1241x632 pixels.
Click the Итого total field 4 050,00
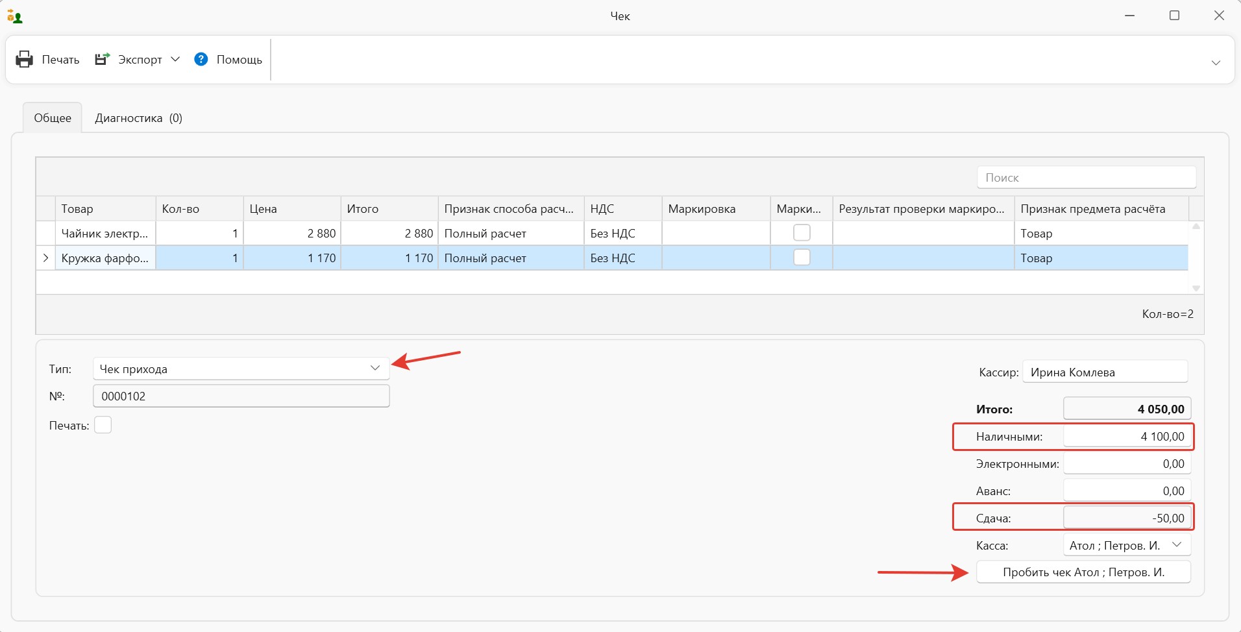pyautogui.click(x=1127, y=409)
